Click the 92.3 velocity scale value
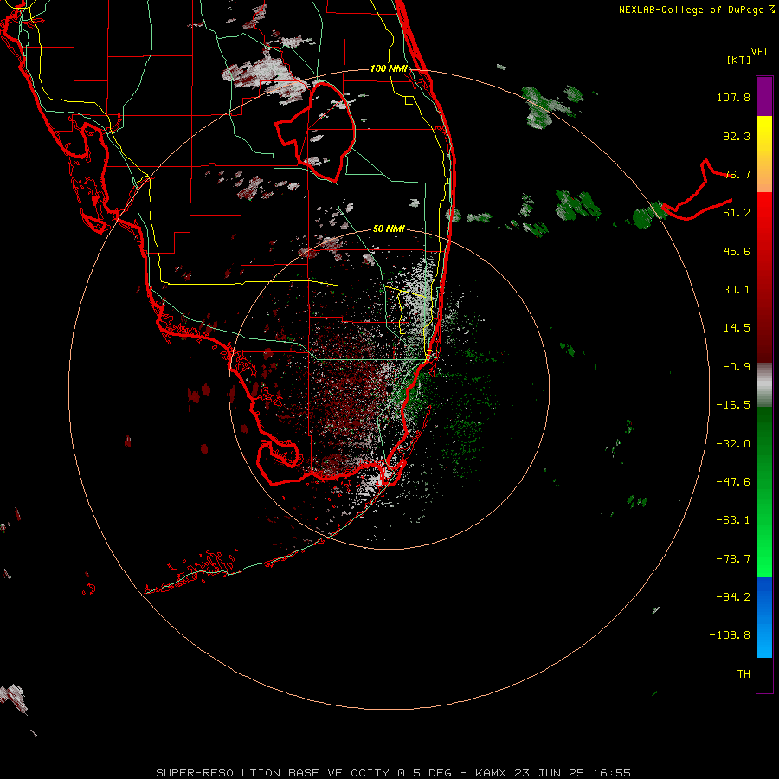 point(737,136)
